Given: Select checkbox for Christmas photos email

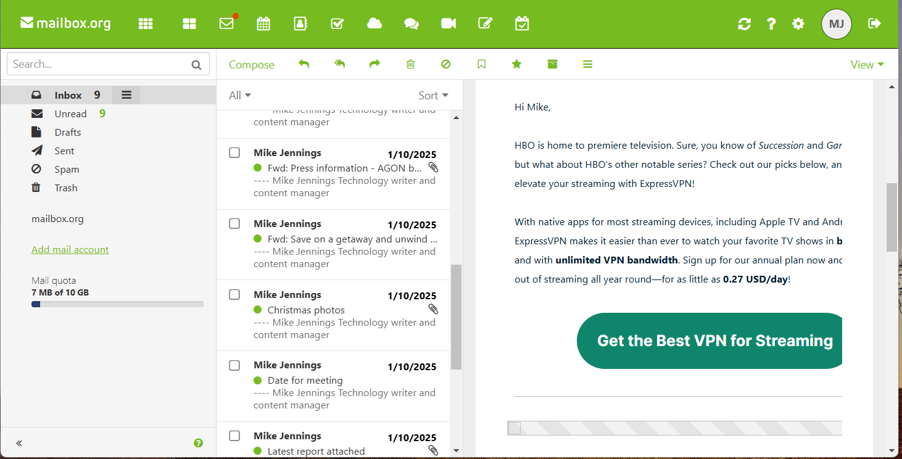Looking at the screenshot, I should point(234,294).
